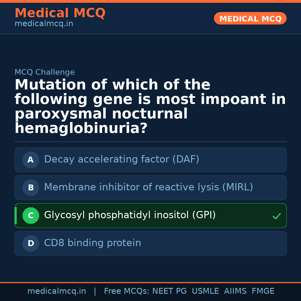Viewport: 301px width, 301px height.
Task: Choose the Decay accelerating factor (DAF) text
Action: click(122, 159)
